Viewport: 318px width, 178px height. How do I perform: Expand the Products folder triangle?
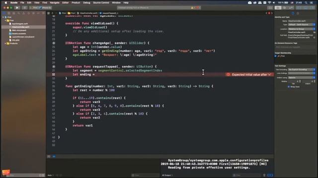click(5, 44)
